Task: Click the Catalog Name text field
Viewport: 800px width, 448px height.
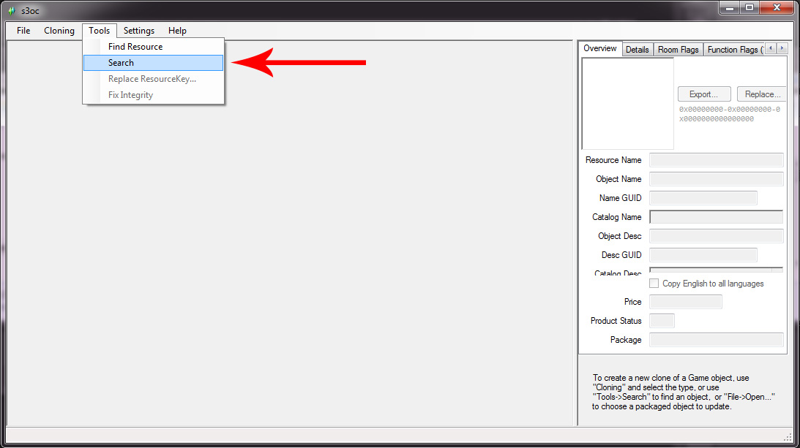Action: (x=716, y=217)
